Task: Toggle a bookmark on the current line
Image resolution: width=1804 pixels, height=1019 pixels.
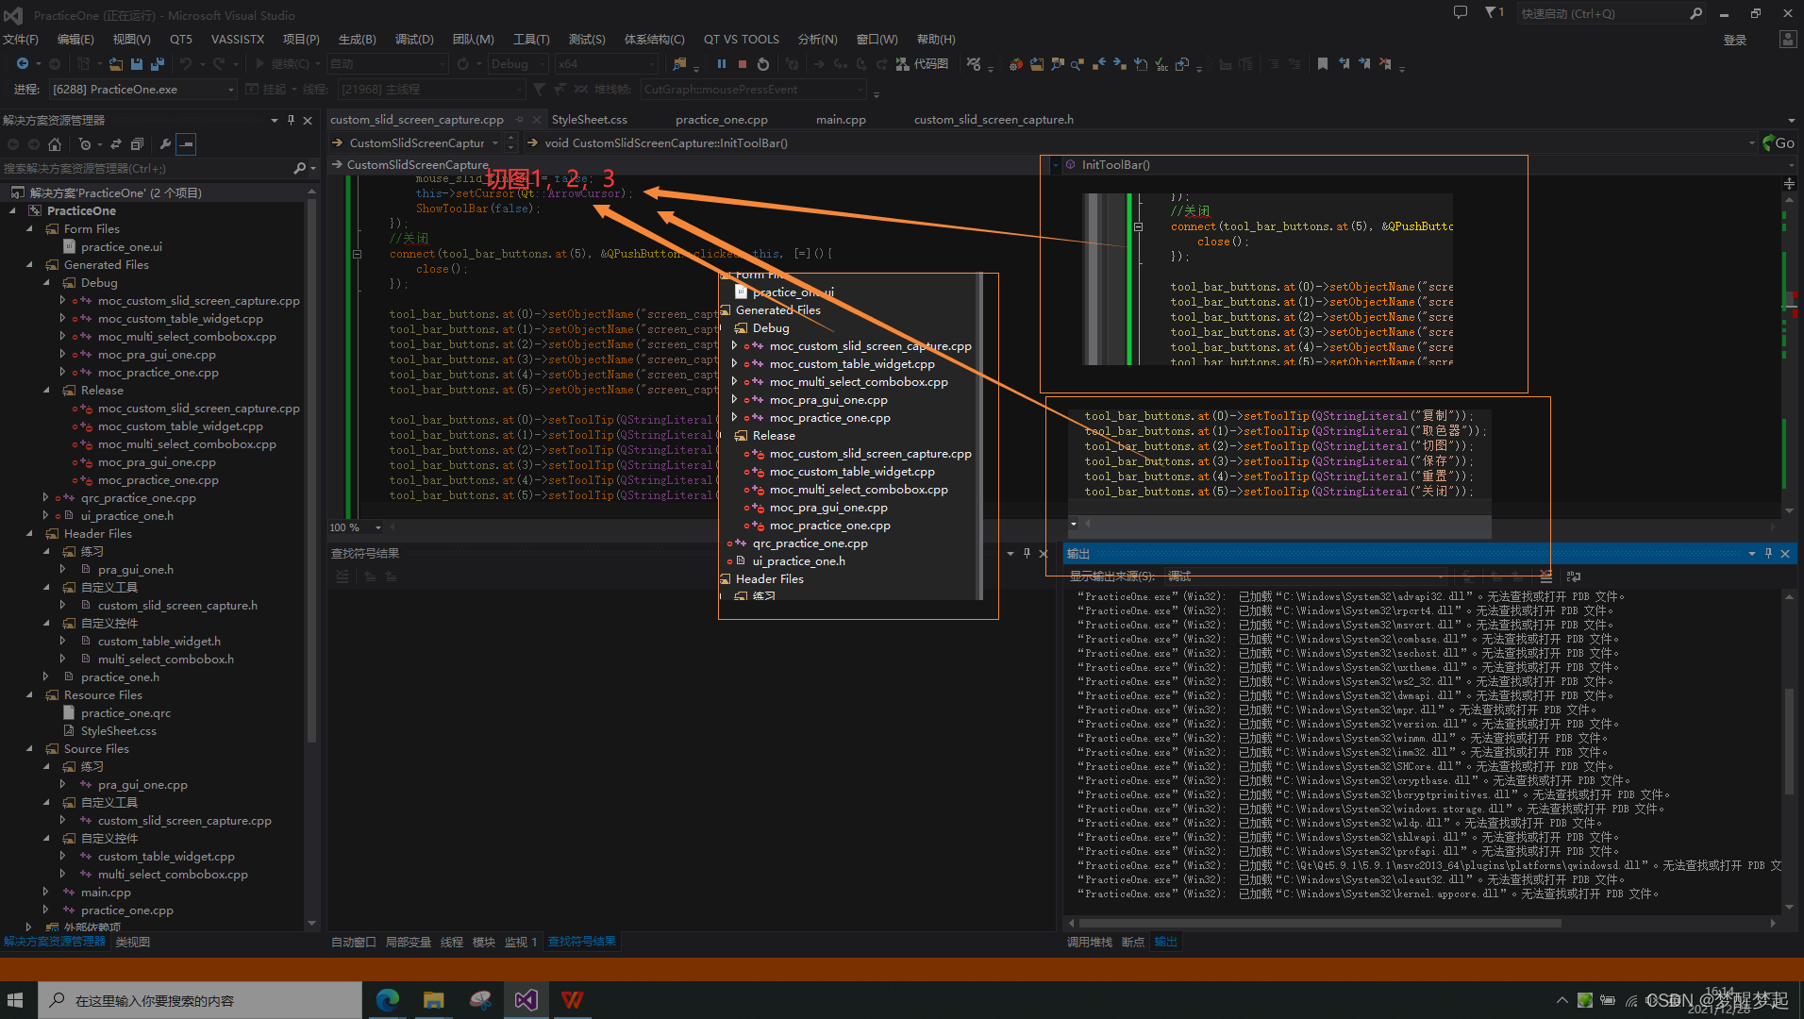Action: click(1323, 64)
